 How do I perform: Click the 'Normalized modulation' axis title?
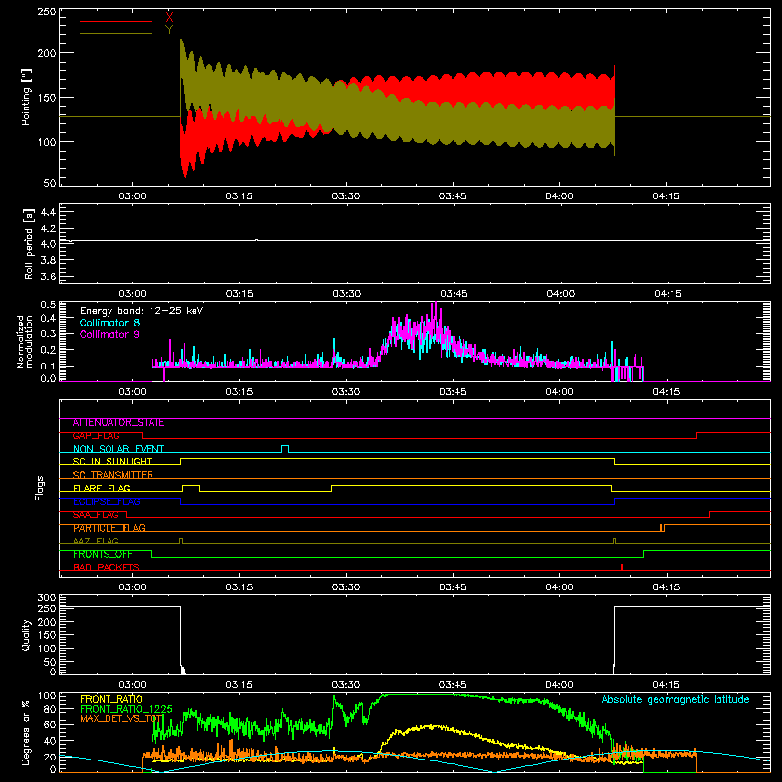pyautogui.click(x=25, y=341)
